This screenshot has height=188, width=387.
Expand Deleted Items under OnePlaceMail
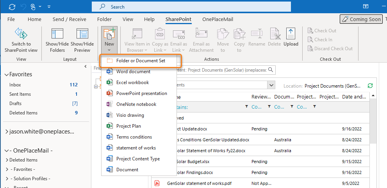click(7, 160)
